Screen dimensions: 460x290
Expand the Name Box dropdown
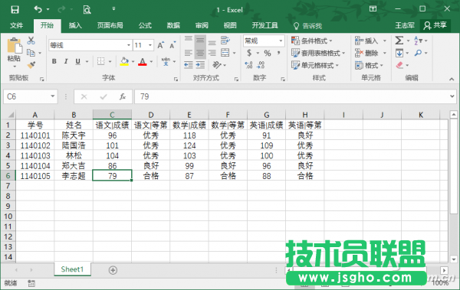tap(52, 96)
